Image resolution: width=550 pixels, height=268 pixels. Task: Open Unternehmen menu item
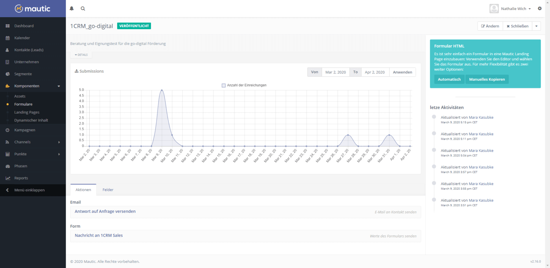[x=26, y=62]
